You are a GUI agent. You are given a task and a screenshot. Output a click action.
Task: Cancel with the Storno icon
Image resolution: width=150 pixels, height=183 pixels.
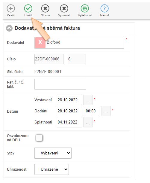[45, 8]
